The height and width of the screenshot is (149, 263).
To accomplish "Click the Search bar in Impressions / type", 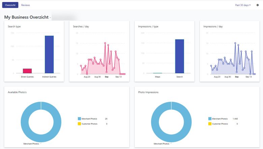I will tap(179, 56).
